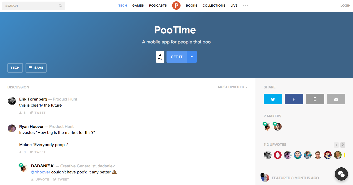Save PooTime to a collection
Viewport: 353px width, 185px height.
(x=36, y=68)
